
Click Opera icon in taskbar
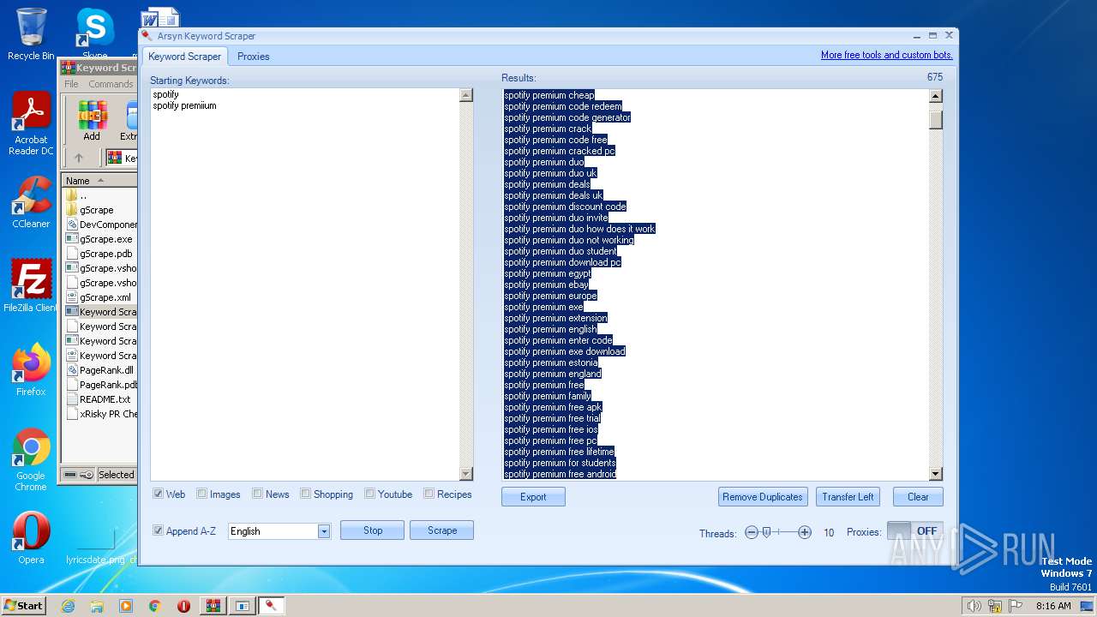point(183,606)
